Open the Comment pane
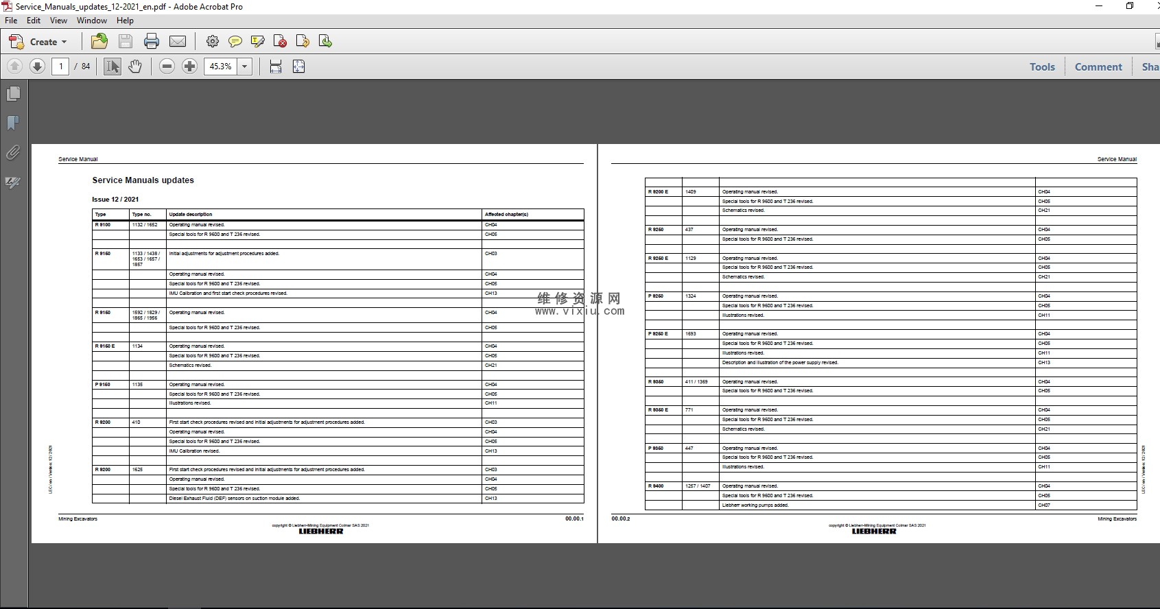This screenshot has height=609, width=1160. coord(1098,67)
